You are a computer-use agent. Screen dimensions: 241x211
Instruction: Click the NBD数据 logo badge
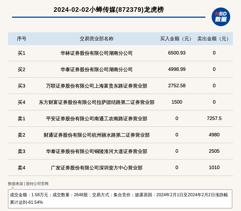pyautogui.click(x=221, y=17)
